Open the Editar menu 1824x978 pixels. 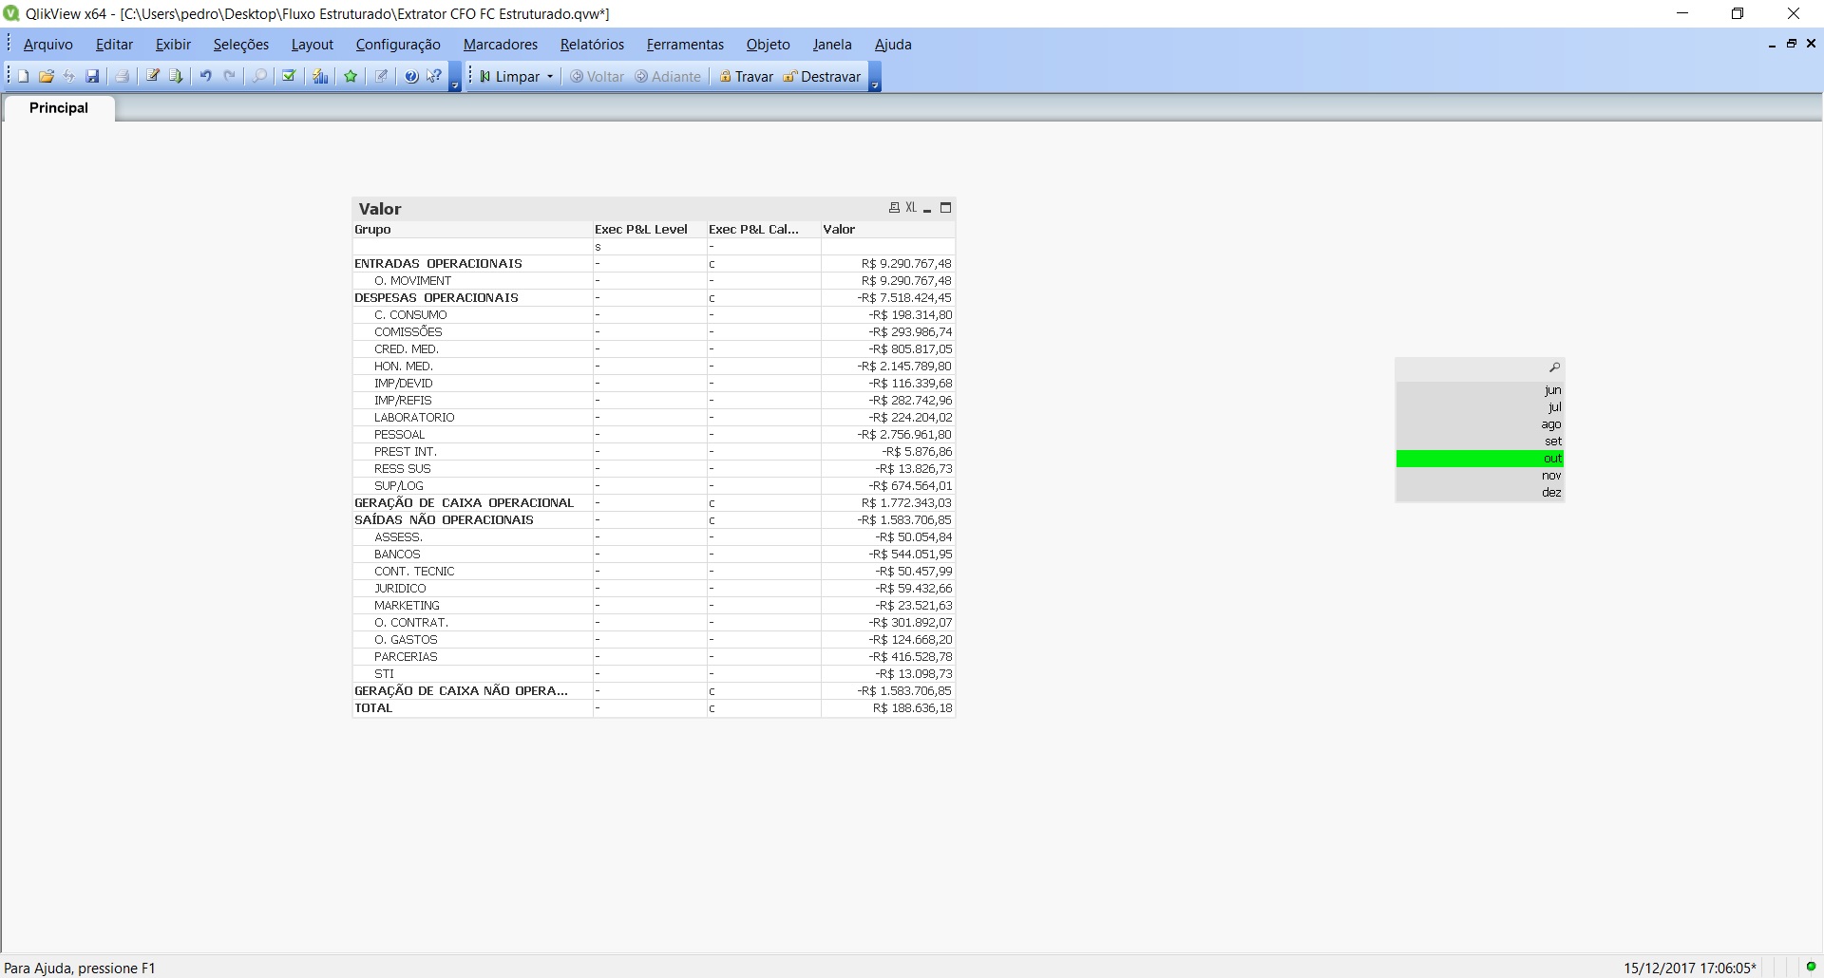click(x=115, y=45)
